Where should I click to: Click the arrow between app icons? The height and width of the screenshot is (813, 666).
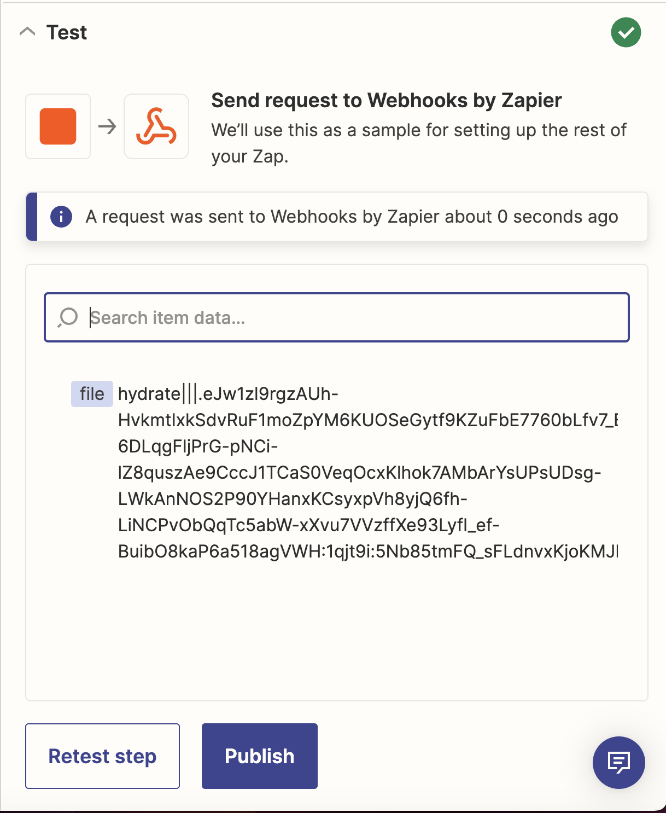point(107,127)
